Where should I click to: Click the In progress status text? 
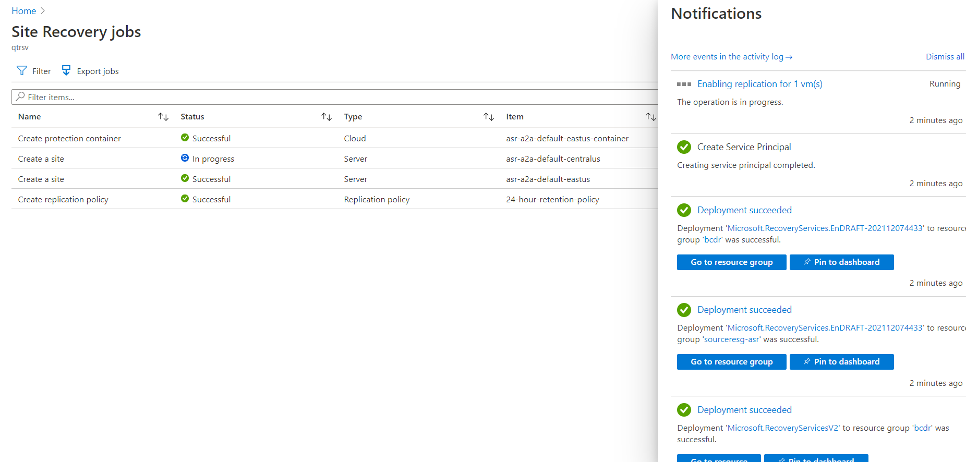[213, 159]
